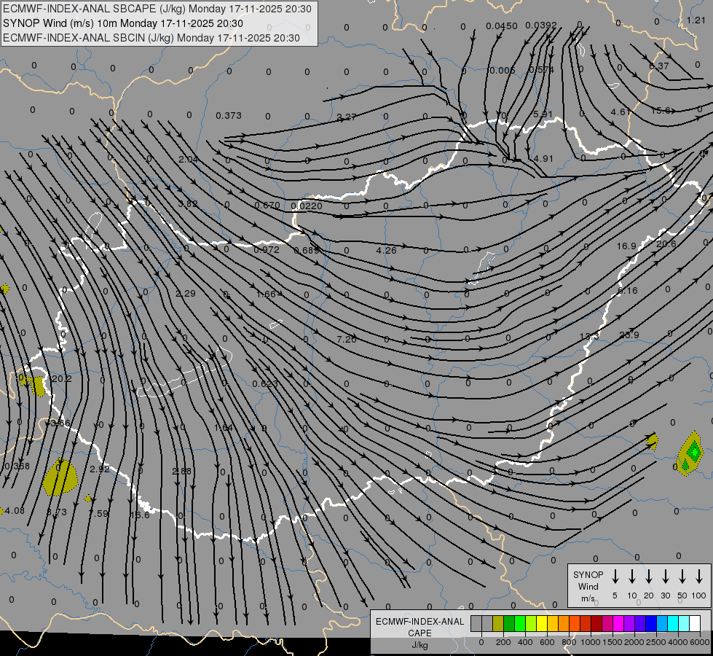
Task: Select the magenta CAPE swatch after 1500
Action: click(618, 624)
